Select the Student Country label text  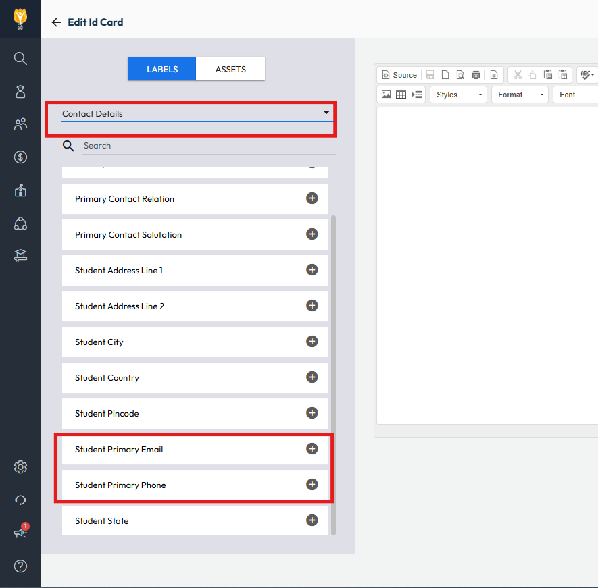(107, 378)
